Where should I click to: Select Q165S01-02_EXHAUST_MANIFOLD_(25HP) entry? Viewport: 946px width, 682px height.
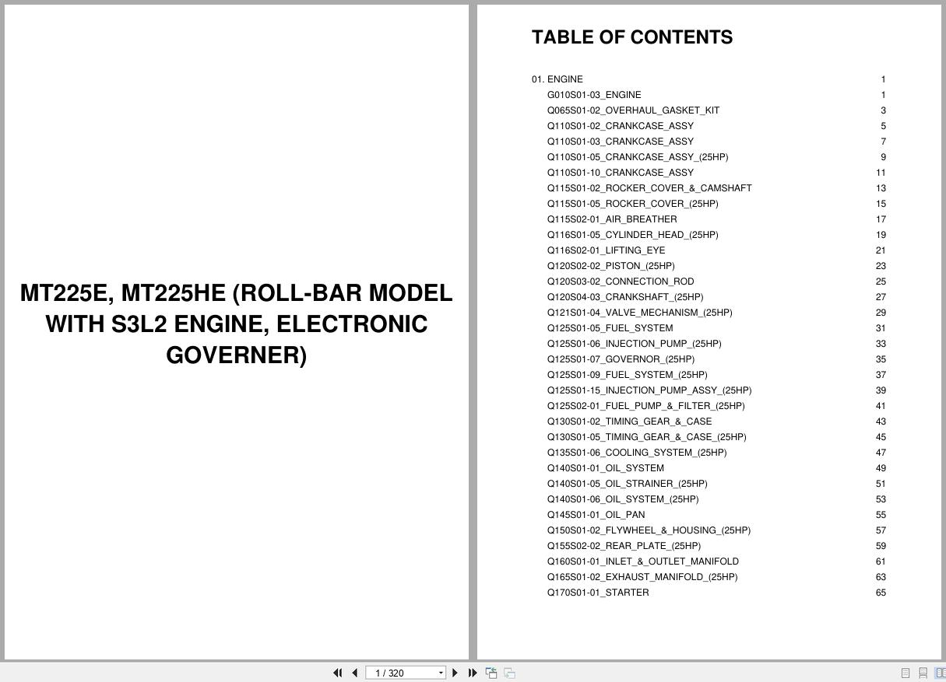(642, 577)
